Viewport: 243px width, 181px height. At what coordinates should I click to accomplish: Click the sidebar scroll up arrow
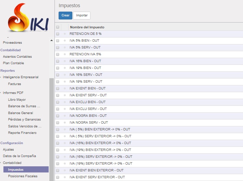point(51,41)
